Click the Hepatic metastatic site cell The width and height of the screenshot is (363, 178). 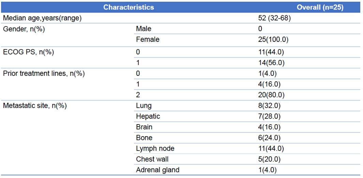tap(148, 116)
